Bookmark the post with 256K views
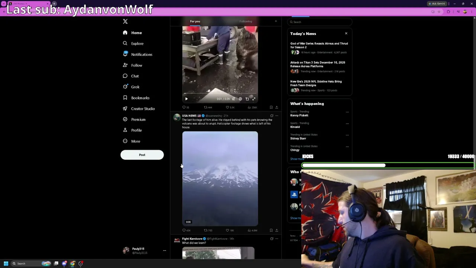The image size is (476, 268). click(271, 108)
